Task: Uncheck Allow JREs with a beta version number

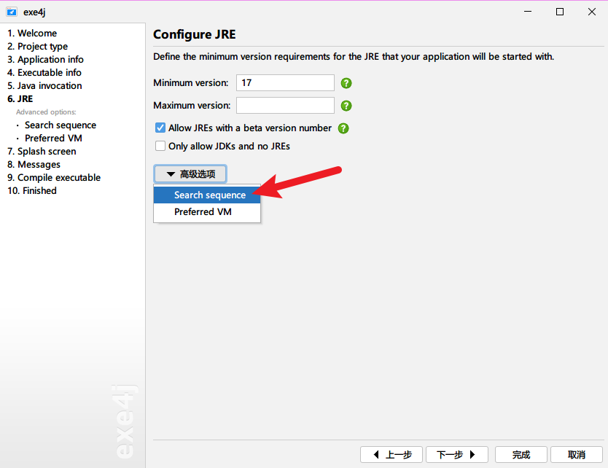Action: click(160, 128)
